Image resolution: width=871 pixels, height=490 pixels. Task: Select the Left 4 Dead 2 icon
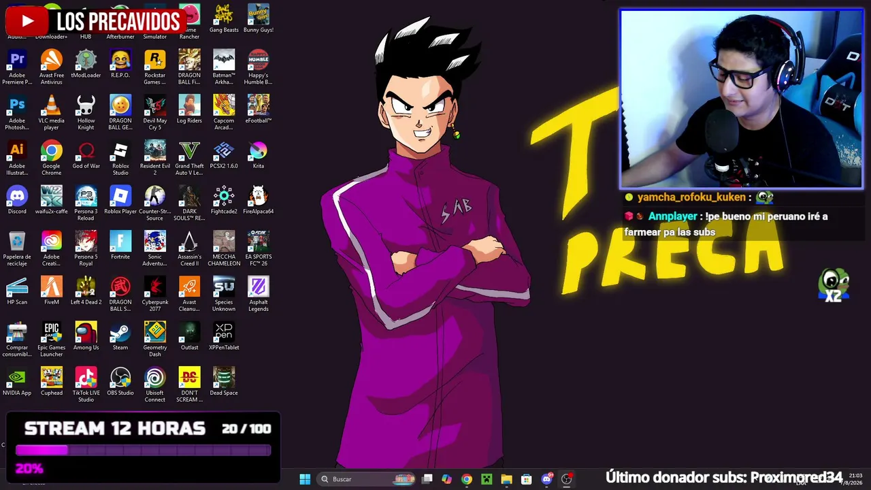[x=86, y=292]
